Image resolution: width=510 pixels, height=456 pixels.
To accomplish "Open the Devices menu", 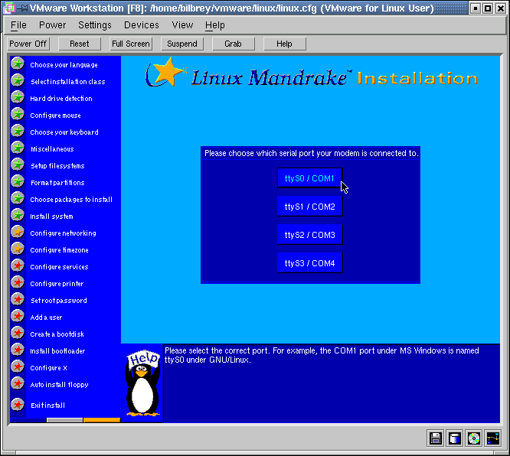I will point(142,25).
